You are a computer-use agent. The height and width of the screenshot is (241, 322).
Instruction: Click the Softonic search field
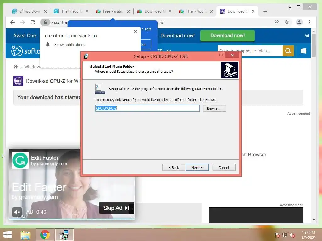coord(250,51)
